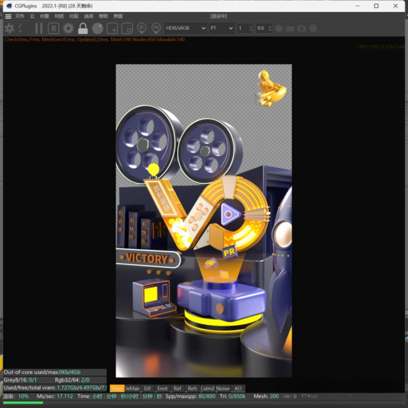
Task: Open render settings gear icon
Action: (x=68, y=28)
